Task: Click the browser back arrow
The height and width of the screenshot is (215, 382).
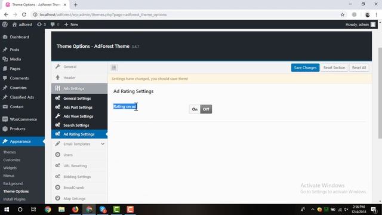Action: 6,14
